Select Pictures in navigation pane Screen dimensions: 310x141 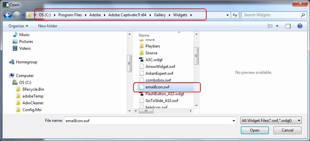(26, 42)
